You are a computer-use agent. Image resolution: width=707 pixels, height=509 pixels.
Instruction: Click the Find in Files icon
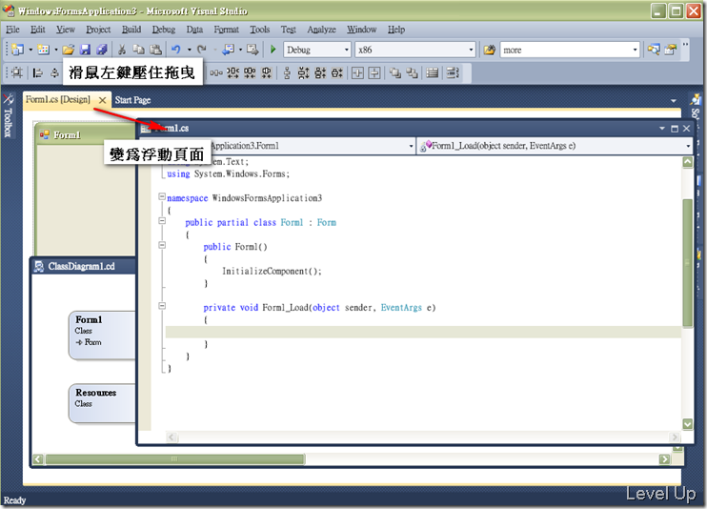[x=489, y=50]
